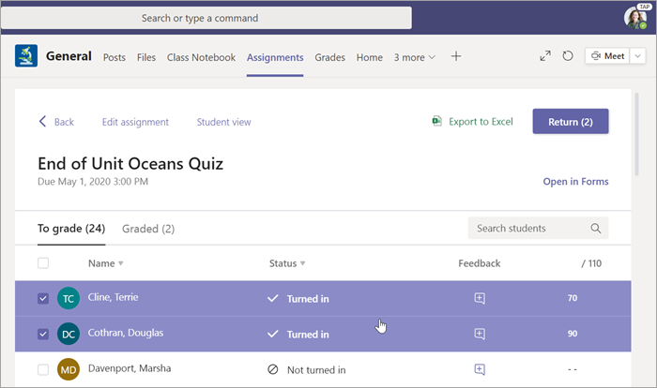657x388 pixels.
Task: Click the score 70 for Cline, Terrie
Action: pyautogui.click(x=573, y=298)
